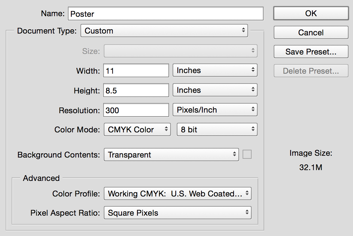The width and height of the screenshot is (353, 236).
Task: Click the disabled Size dropdown
Action: coord(180,51)
